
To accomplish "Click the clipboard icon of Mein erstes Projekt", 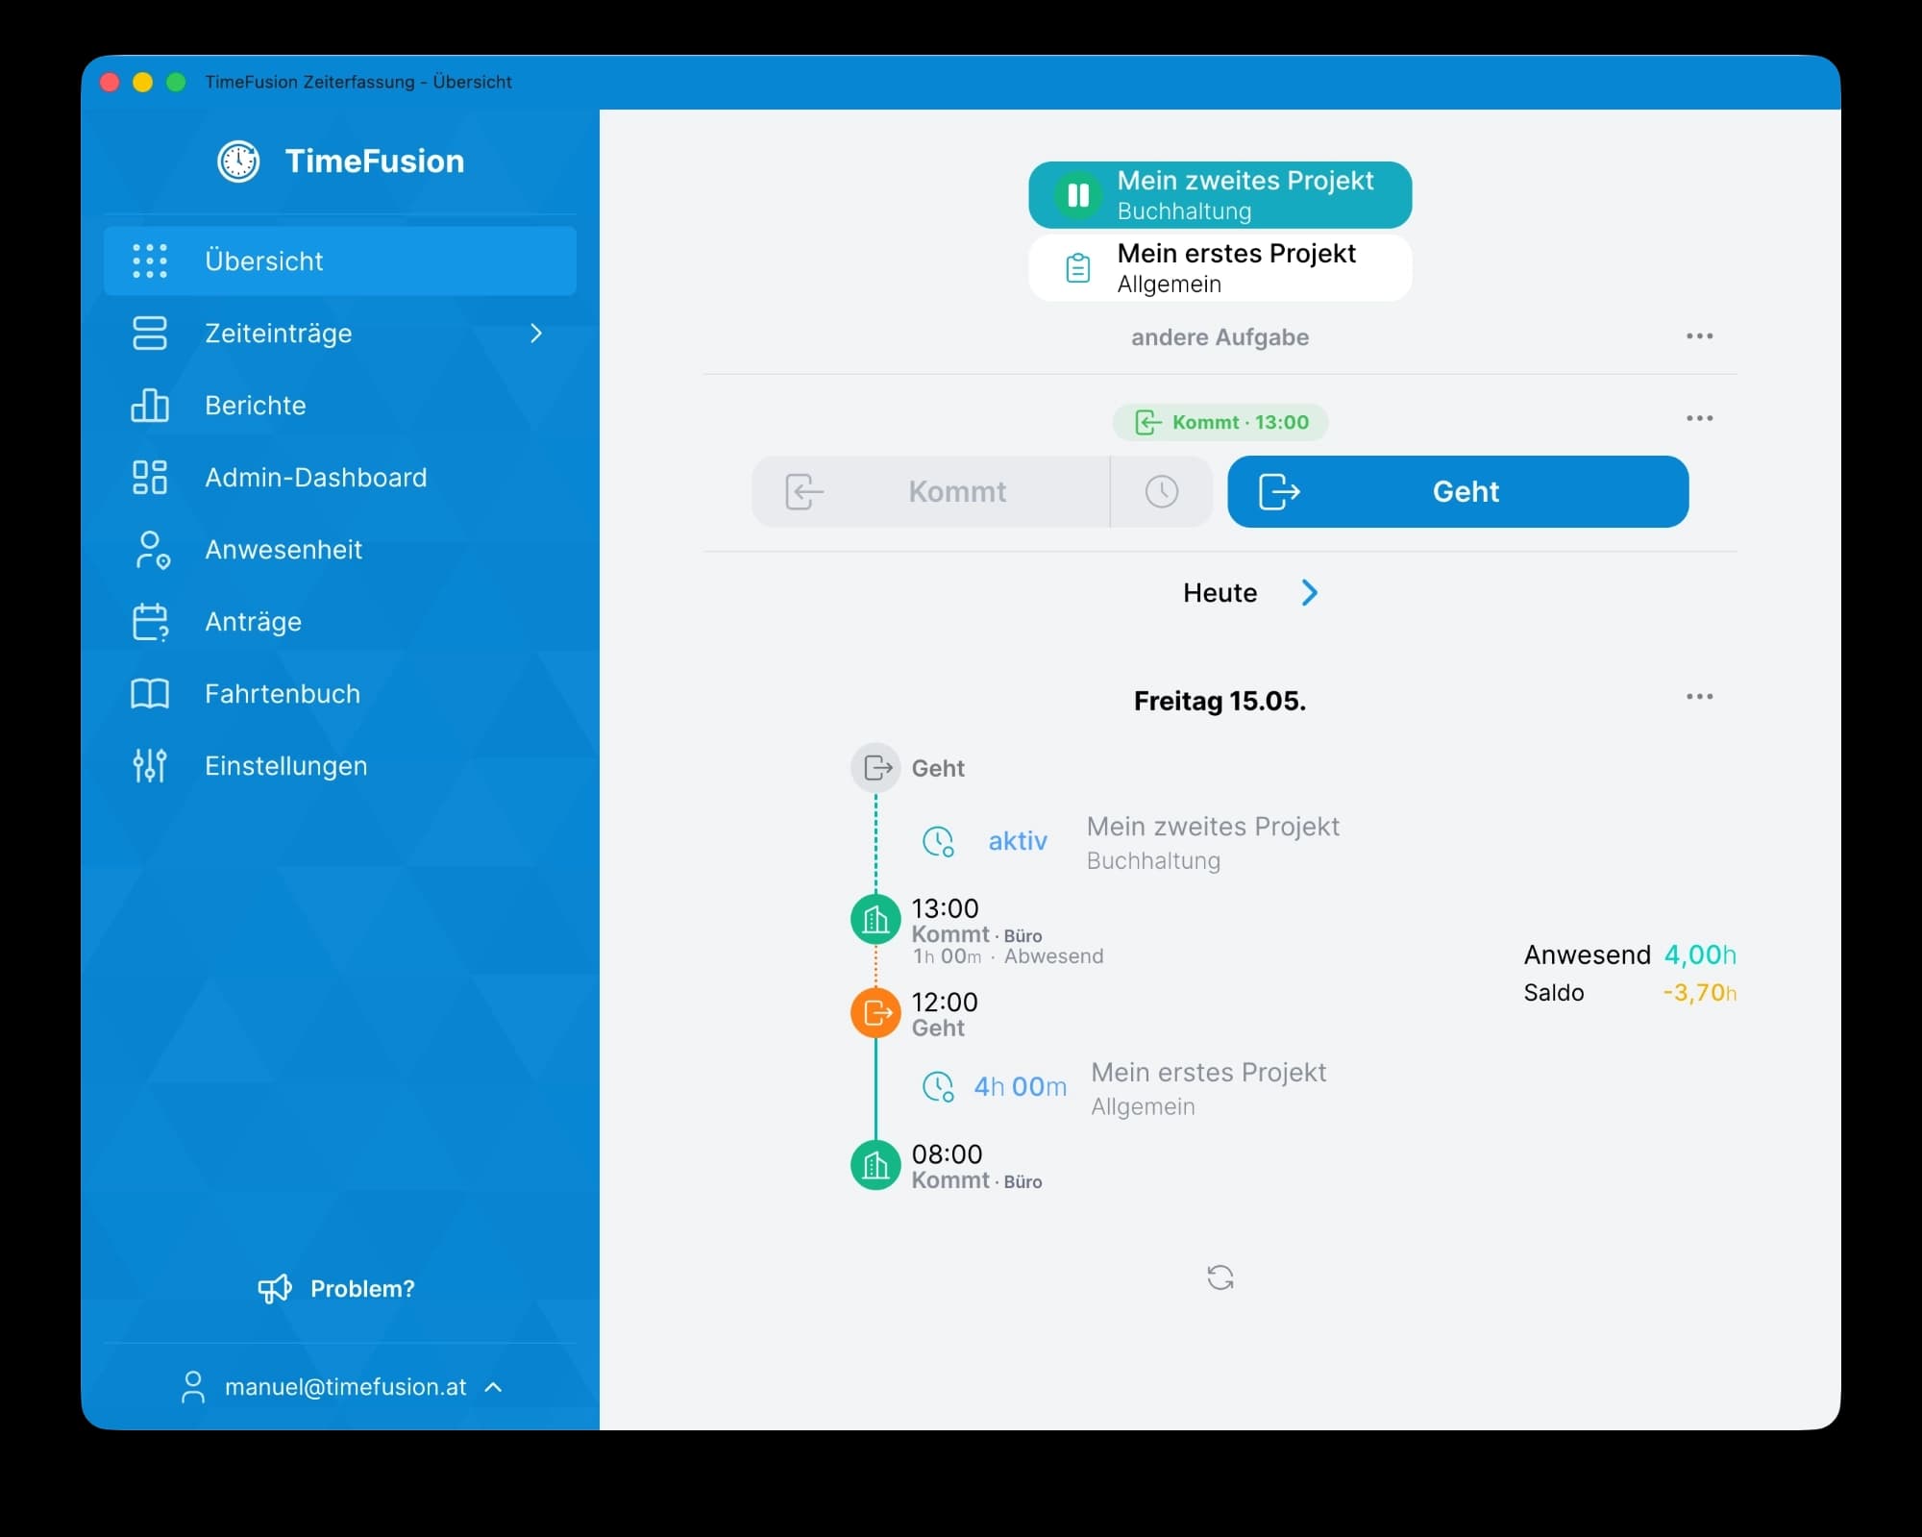I will [x=1078, y=267].
